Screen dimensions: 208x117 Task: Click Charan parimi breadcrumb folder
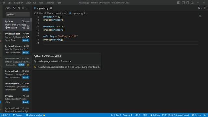pyautogui.click(x=54, y=13)
